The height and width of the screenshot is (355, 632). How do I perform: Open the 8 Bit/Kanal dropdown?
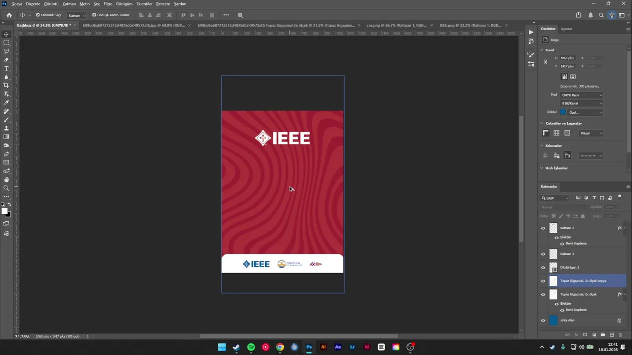click(581, 104)
